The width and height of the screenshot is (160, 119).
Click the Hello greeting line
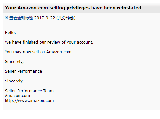pyautogui.click(x=10, y=33)
